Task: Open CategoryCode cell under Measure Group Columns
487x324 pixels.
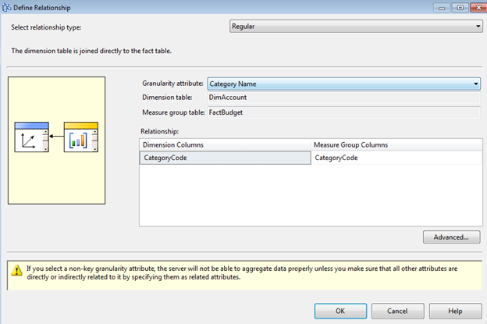Action: [x=396, y=158]
